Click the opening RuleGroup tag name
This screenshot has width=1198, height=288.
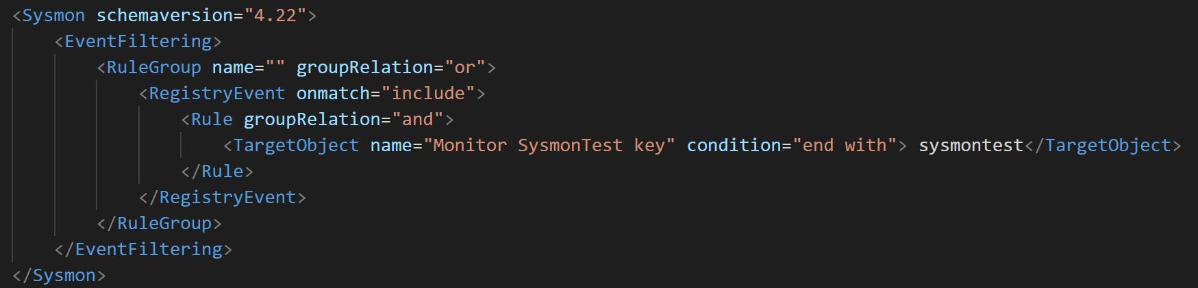point(153,67)
